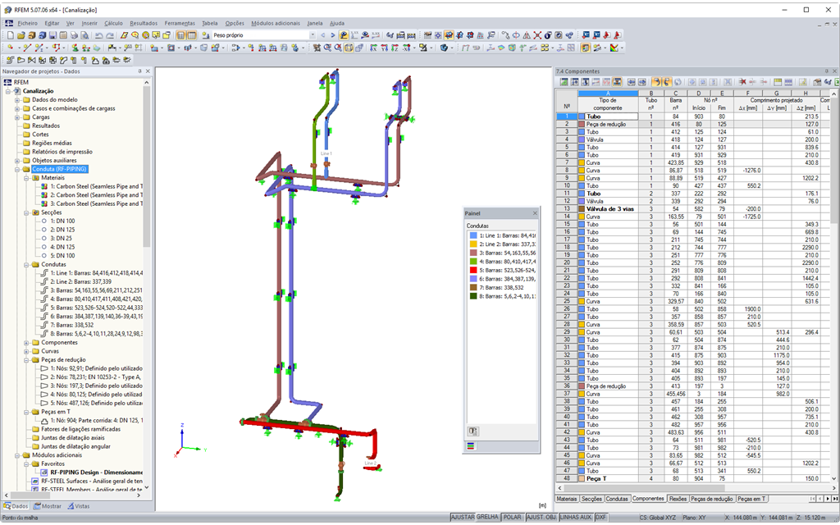Select RF-PIPING Design module entry
This screenshot has height=525, width=840.
(97, 472)
